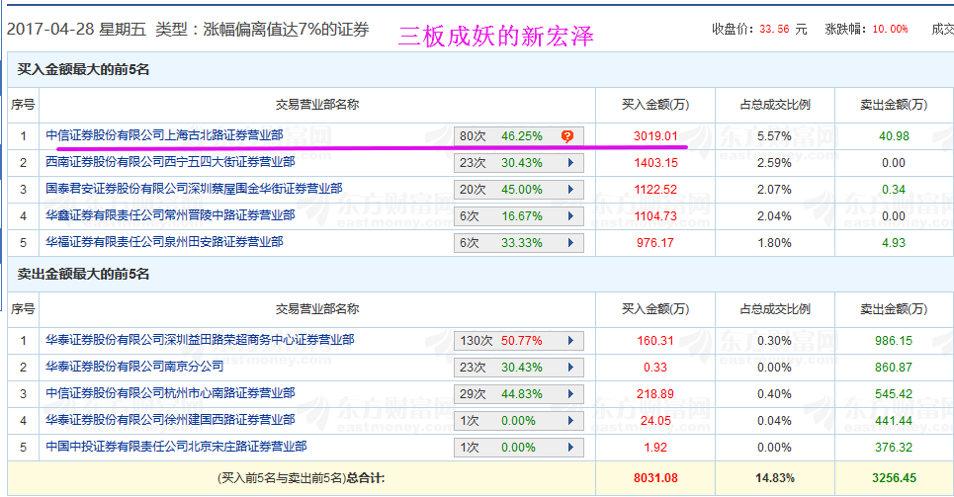Click the red question mark icon beside 46.25%

[566, 136]
